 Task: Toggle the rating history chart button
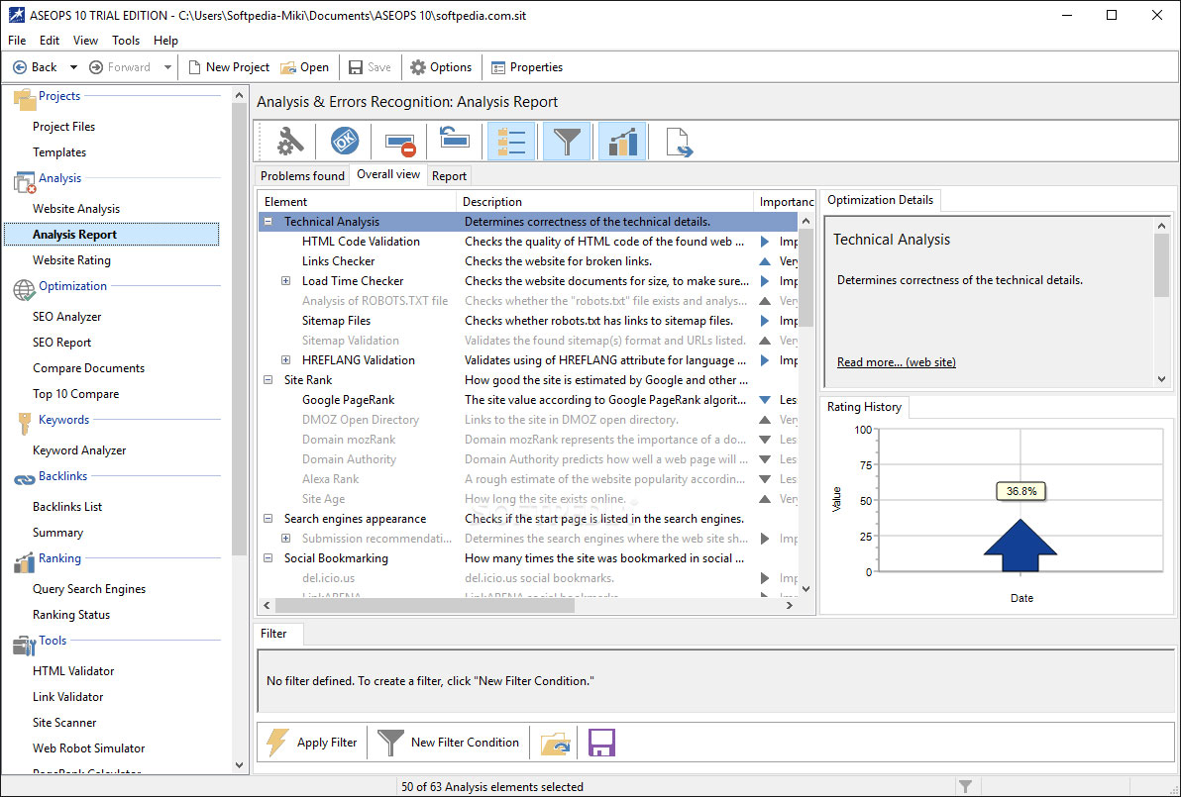coord(622,142)
